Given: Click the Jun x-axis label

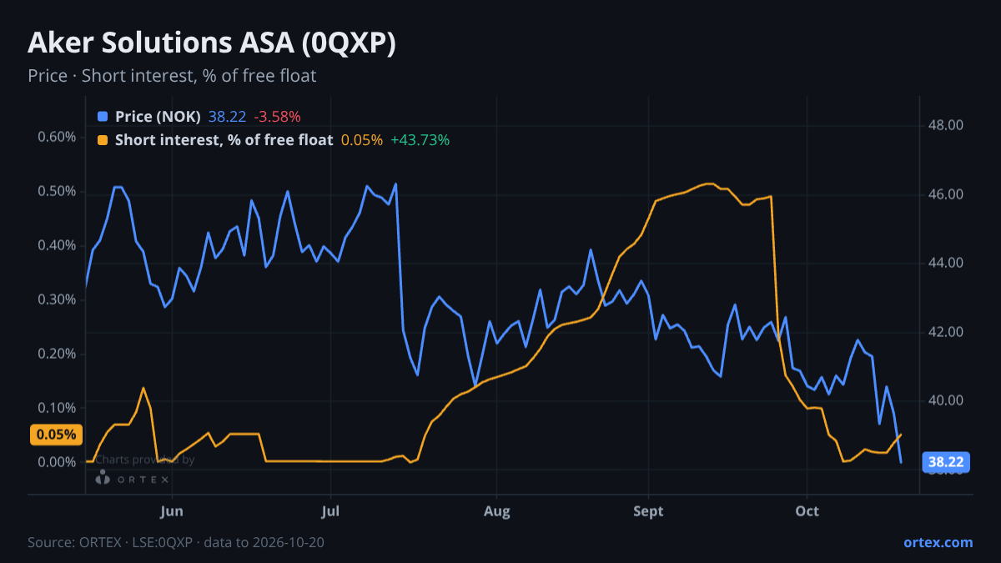Looking at the screenshot, I should pyautogui.click(x=171, y=510).
